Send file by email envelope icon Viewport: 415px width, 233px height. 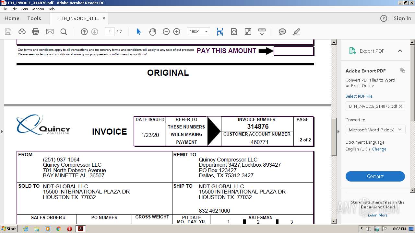(x=50, y=32)
